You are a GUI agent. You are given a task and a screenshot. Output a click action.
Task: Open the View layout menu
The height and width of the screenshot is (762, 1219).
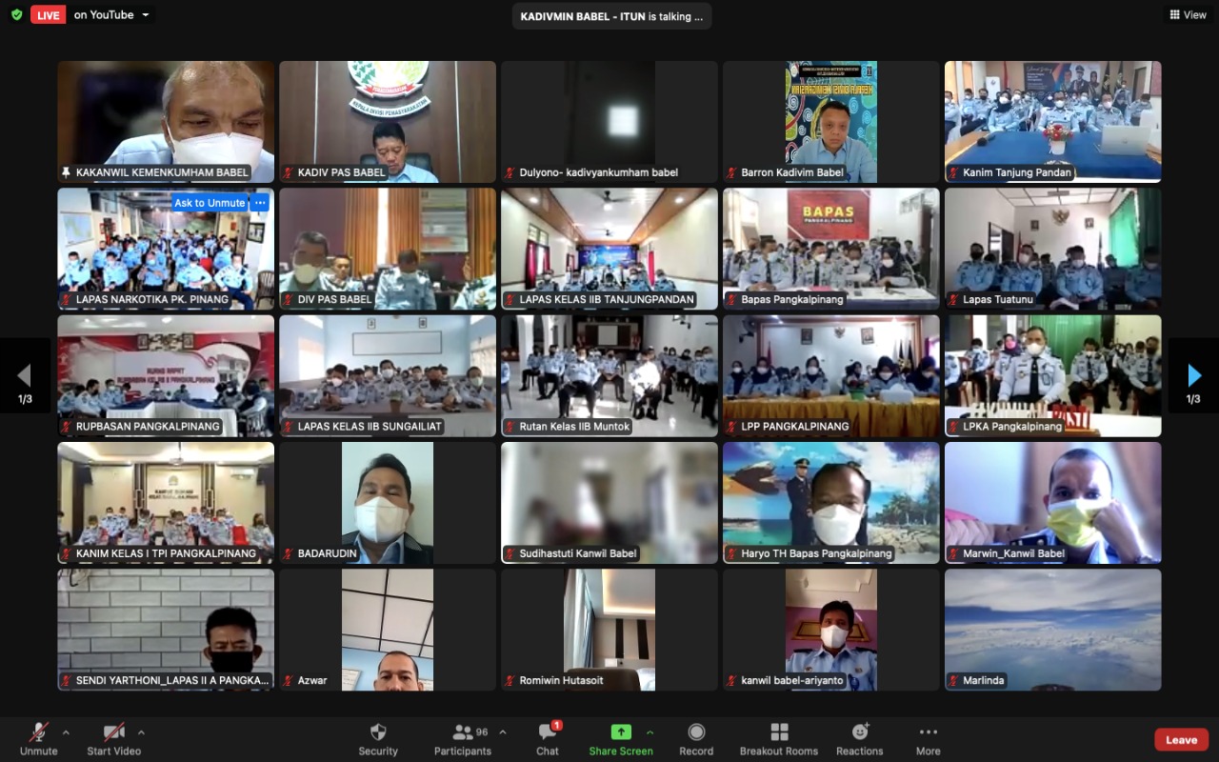[x=1188, y=15]
